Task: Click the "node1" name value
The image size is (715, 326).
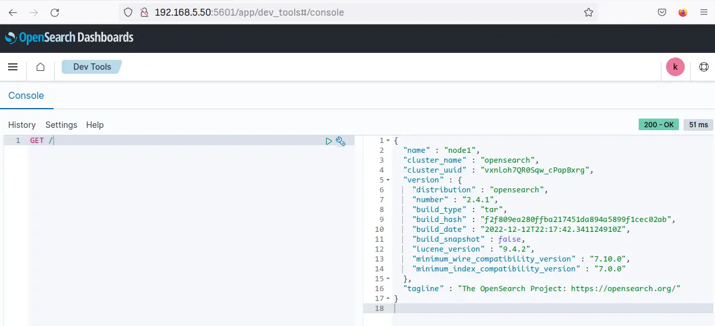Action: [461, 151]
